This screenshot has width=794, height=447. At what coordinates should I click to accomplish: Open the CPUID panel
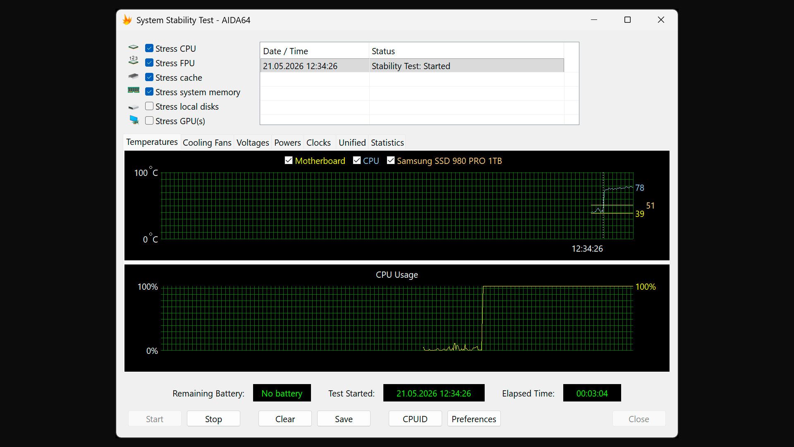(415, 419)
